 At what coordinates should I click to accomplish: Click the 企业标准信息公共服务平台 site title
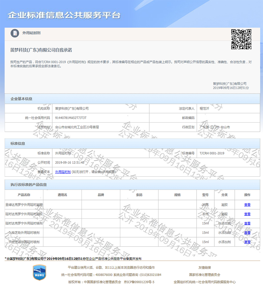64,15
